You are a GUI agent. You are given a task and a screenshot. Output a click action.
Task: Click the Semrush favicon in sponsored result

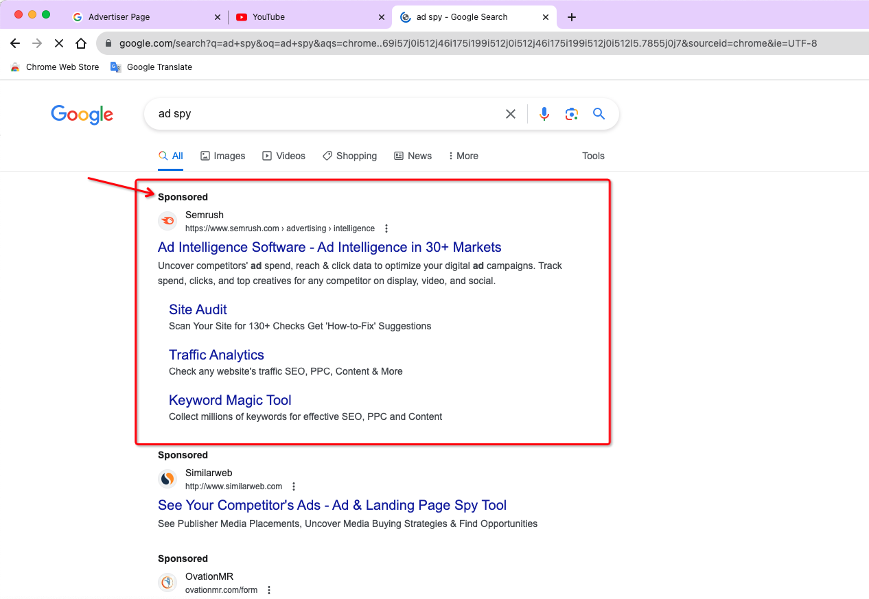point(167,220)
